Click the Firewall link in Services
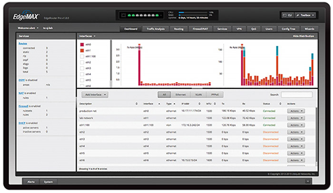 click(23, 106)
